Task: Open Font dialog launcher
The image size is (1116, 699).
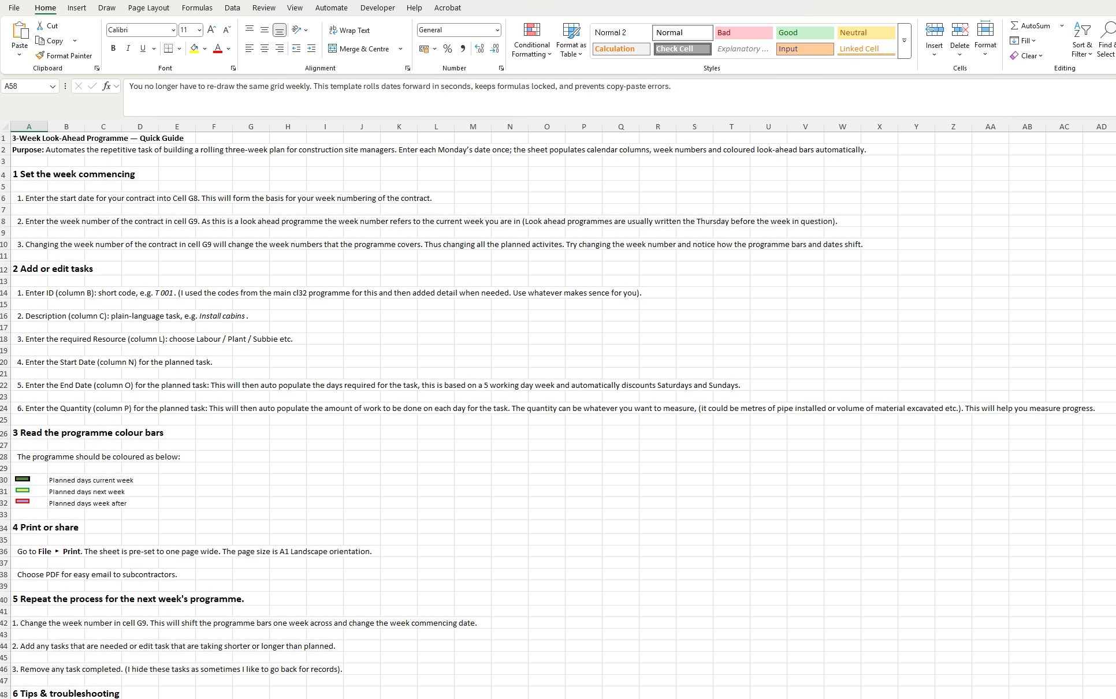Action: pyautogui.click(x=233, y=68)
